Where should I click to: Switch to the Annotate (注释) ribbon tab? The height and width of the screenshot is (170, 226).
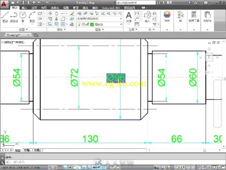(x=34, y=8)
